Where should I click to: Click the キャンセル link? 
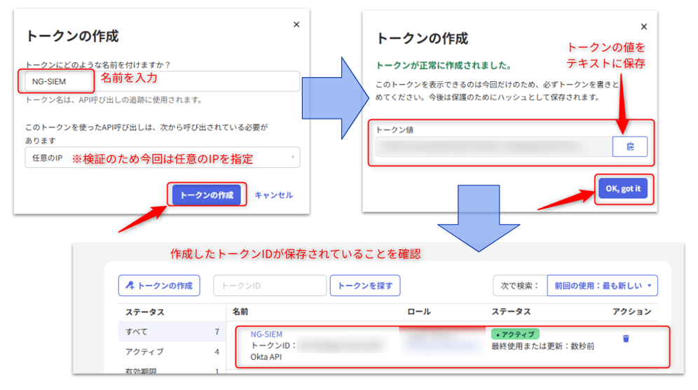(273, 195)
